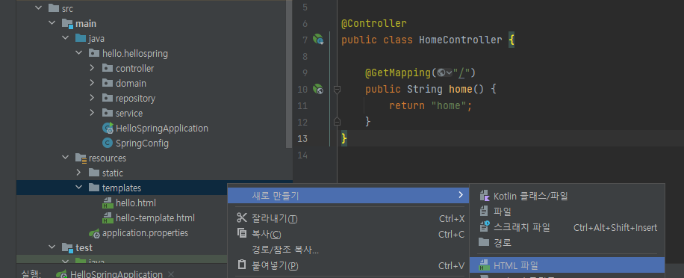Click the HelloSpringApplication class icon in tree
Image resolution: width=684 pixels, height=278 pixels.
tap(108, 128)
